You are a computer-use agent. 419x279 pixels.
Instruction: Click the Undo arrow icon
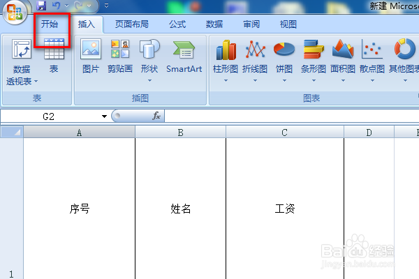(56, 6)
